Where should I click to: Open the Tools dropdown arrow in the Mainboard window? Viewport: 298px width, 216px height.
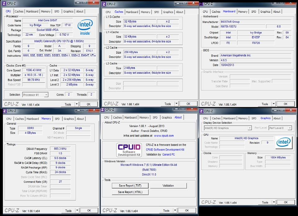273,104
